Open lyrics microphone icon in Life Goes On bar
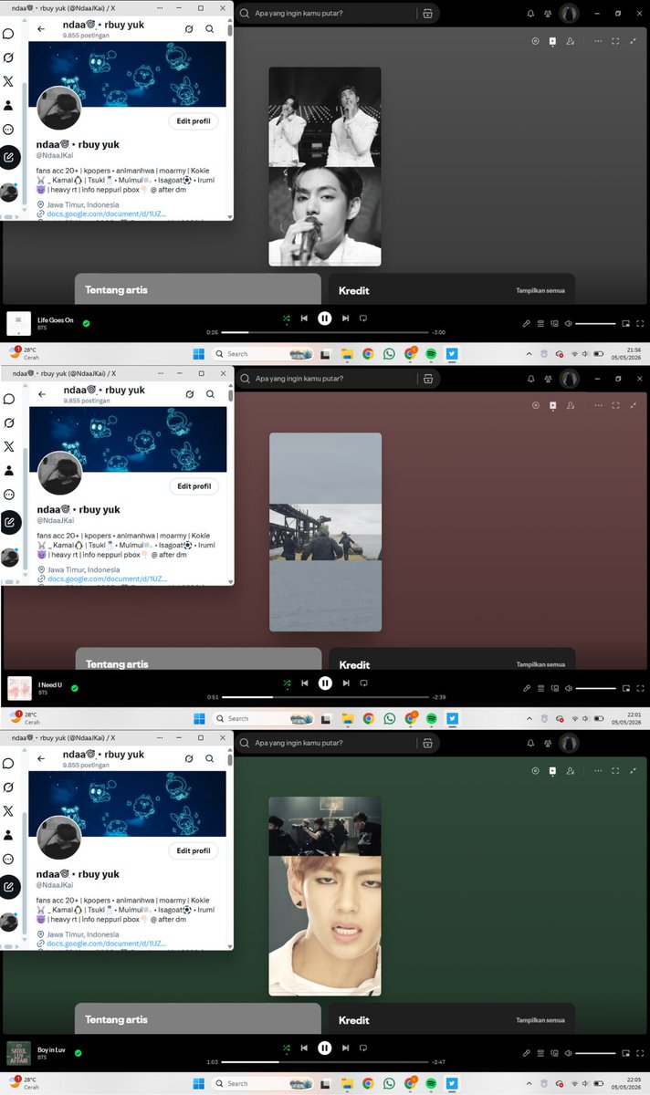650x1095 pixels. 527,323
